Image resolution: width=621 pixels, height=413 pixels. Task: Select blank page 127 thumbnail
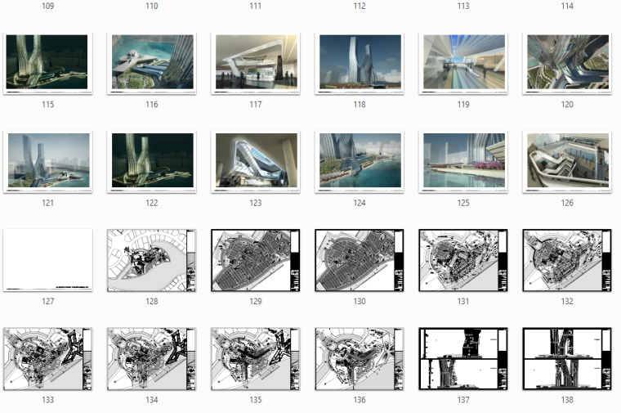tap(48, 260)
